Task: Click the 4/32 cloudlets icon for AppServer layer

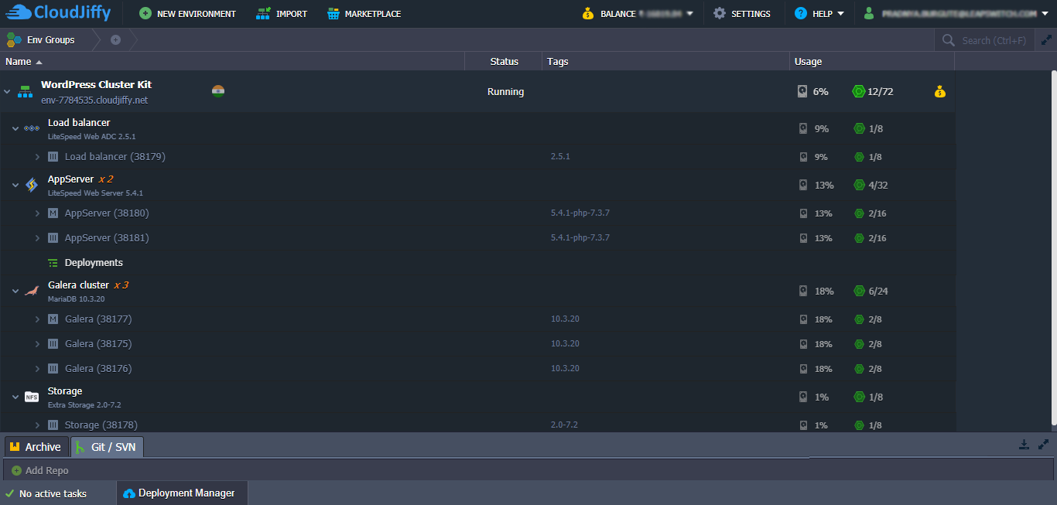Action: tap(859, 185)
